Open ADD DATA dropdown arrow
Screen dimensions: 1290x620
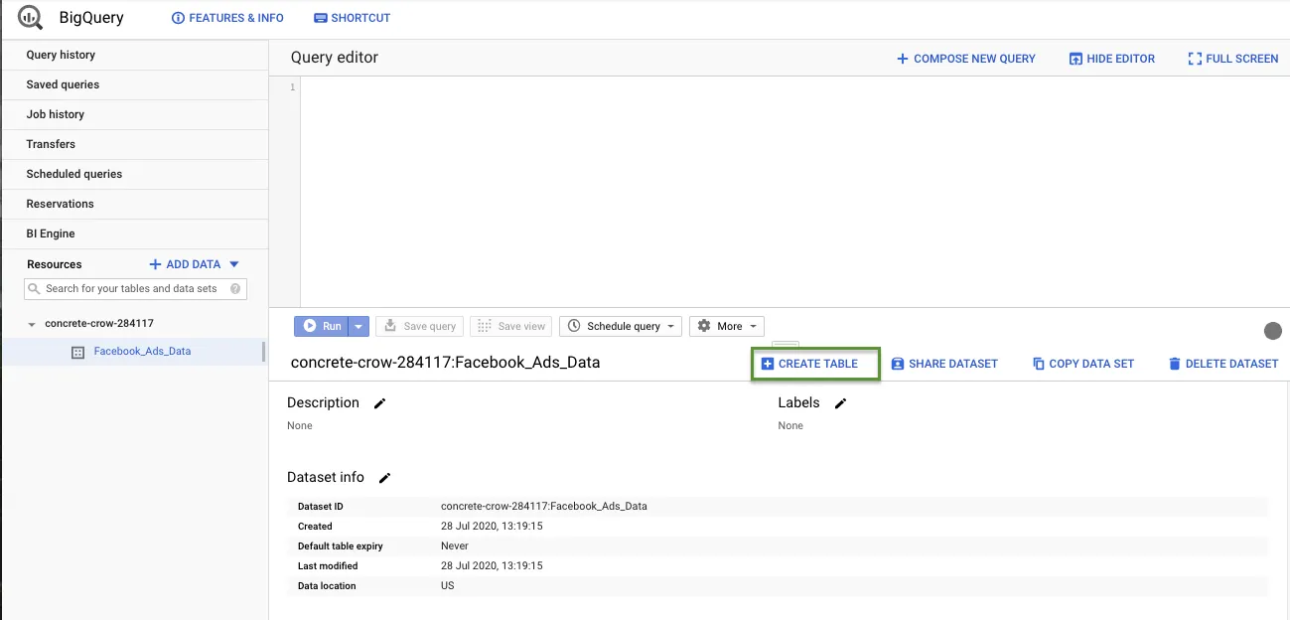234,264
